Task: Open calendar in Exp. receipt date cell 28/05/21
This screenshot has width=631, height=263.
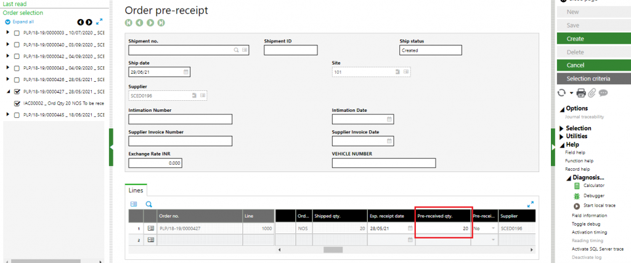Action: tap(410, 229)
